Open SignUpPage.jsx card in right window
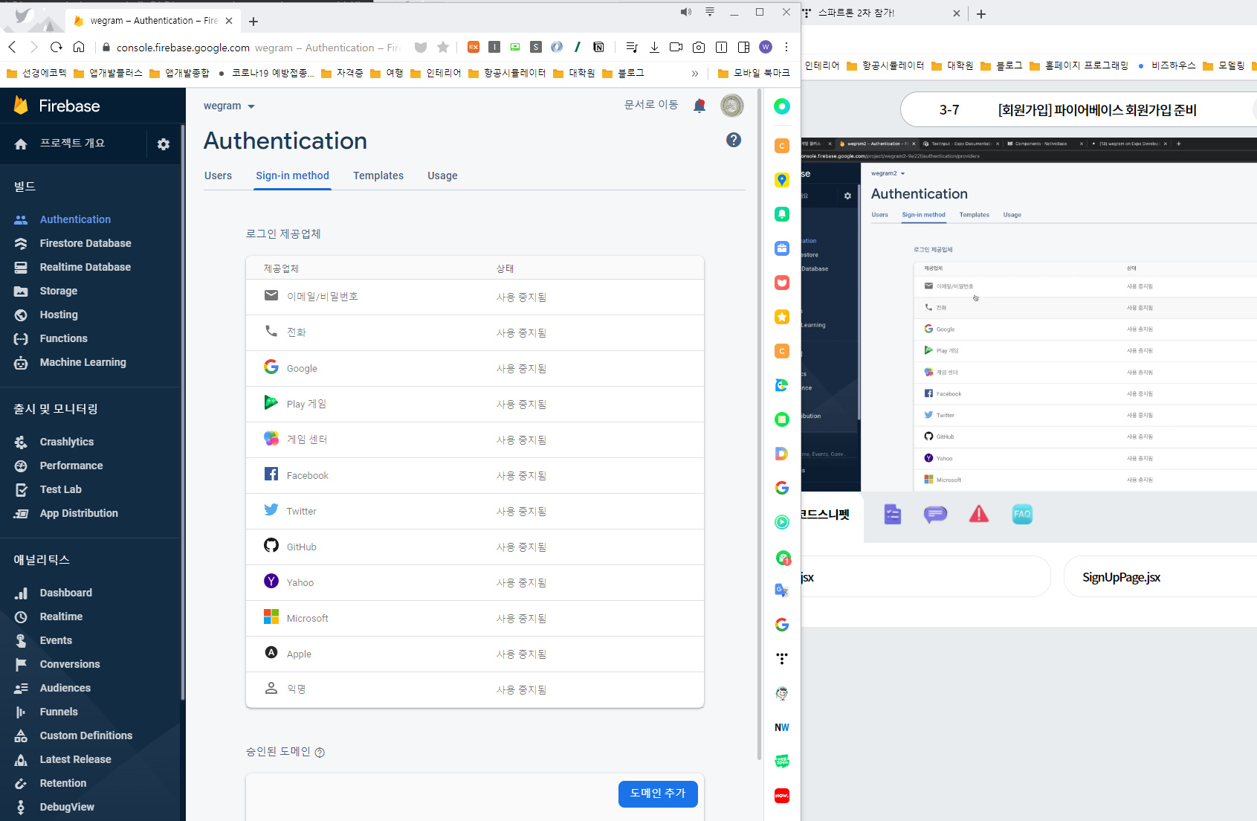This screenshot has width=1257, height=821. 1160,577
